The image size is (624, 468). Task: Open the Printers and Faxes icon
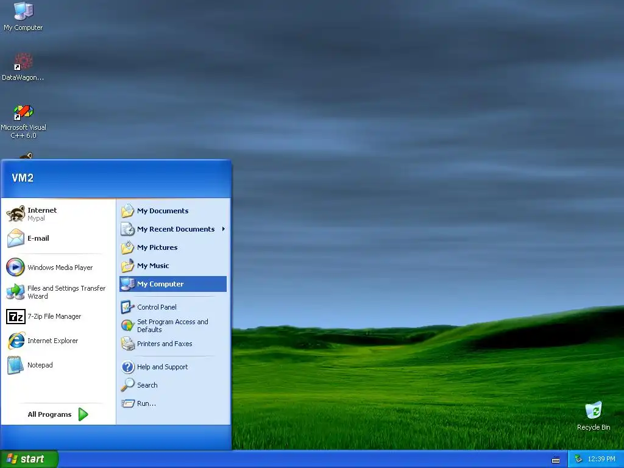click(x=128, y=344)
